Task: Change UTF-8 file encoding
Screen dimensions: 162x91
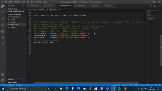Action: [x=131, y=85]
